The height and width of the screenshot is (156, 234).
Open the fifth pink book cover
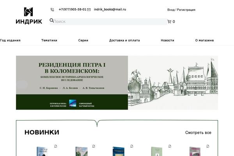[x=195, y=151]
